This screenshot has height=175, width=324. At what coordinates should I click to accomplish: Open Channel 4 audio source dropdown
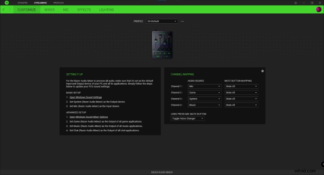tap(205, 105)
